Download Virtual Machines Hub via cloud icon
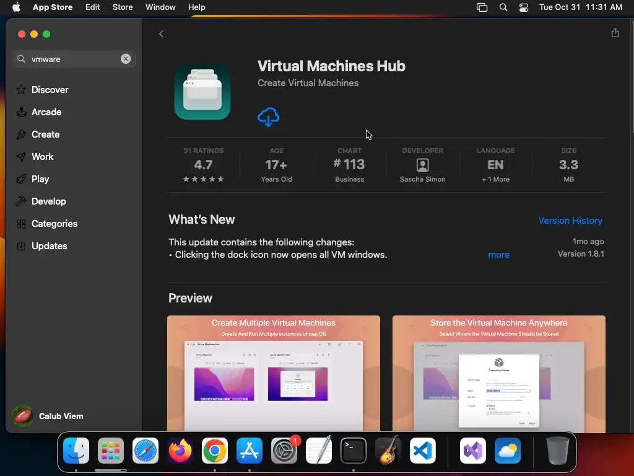634x476 pixels. pyautogui.click(x=269, y=117)
